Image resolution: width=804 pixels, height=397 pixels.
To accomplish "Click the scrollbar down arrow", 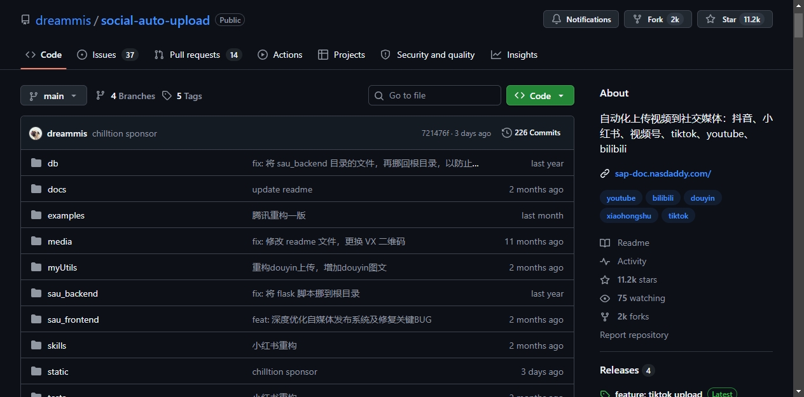I will tap(799, 391).
